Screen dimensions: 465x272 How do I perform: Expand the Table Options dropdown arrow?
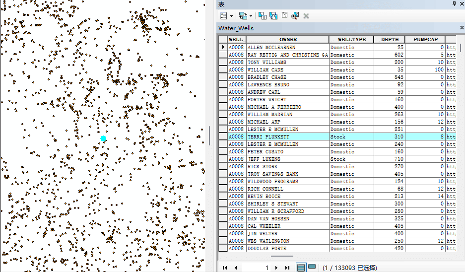231,16
